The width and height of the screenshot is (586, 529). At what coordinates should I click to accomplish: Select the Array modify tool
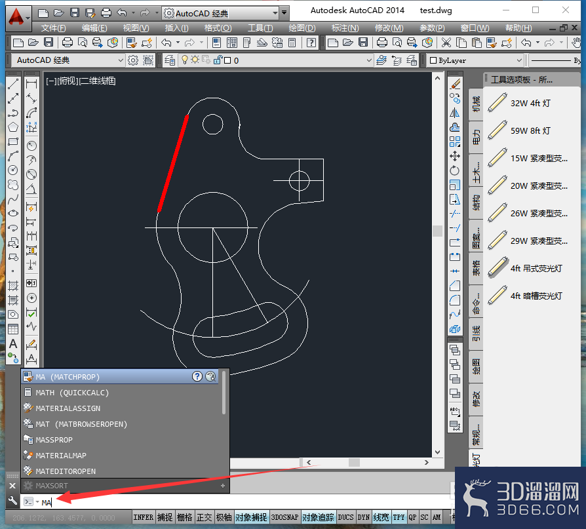455,142
